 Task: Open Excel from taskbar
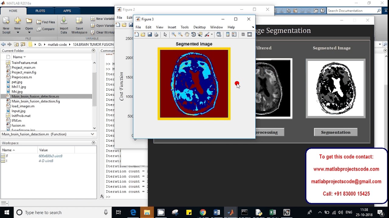point(273,212)
